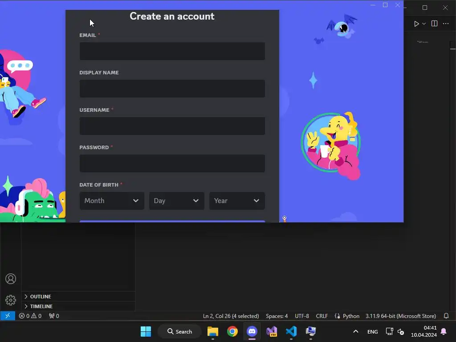Expand the OUTLINE section in VS Code
This screenshot has width=456, height=342.
tap(78, 296)
